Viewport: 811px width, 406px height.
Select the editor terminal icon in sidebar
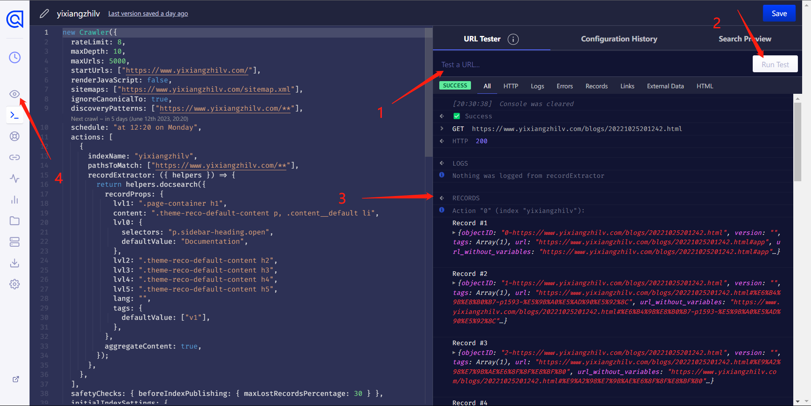pos(15,115)
